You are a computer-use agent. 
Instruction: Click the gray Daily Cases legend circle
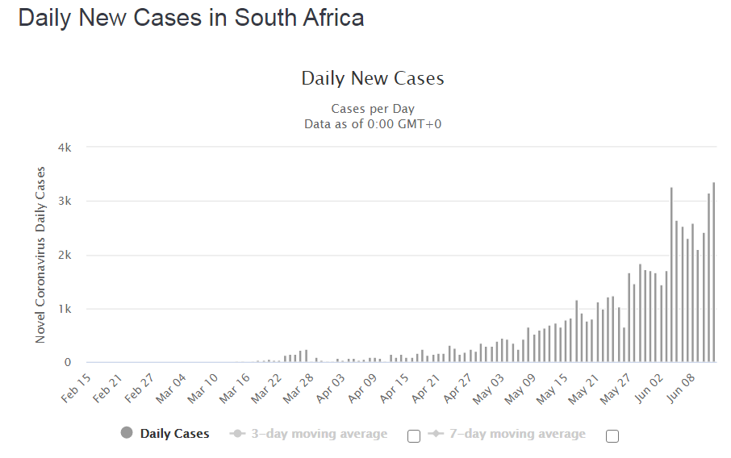[x=127, y=434]
